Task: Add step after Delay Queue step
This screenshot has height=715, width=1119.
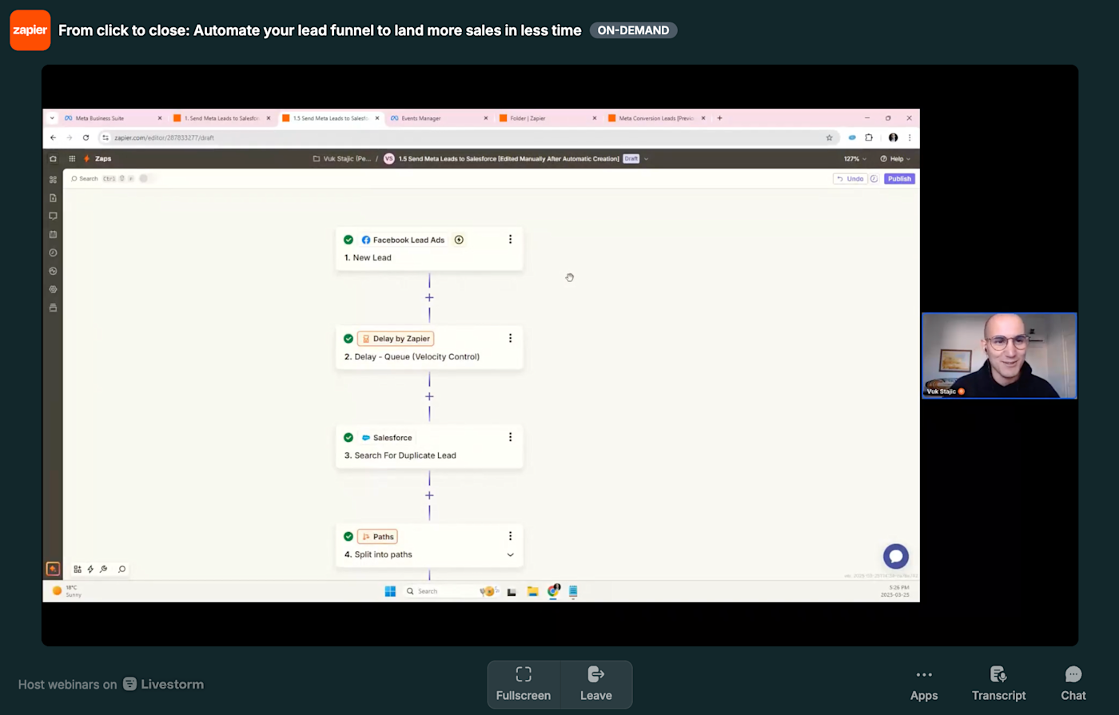Action: click(429, 396)
